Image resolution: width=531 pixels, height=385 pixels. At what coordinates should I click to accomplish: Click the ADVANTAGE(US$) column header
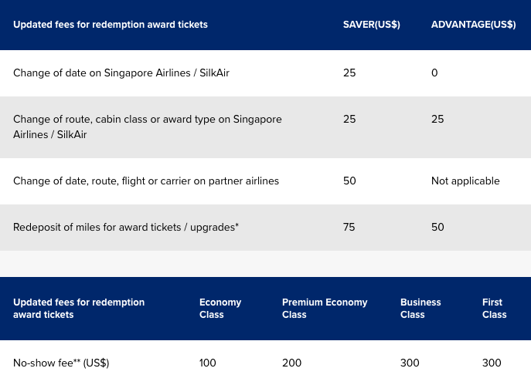pos(473,25)
